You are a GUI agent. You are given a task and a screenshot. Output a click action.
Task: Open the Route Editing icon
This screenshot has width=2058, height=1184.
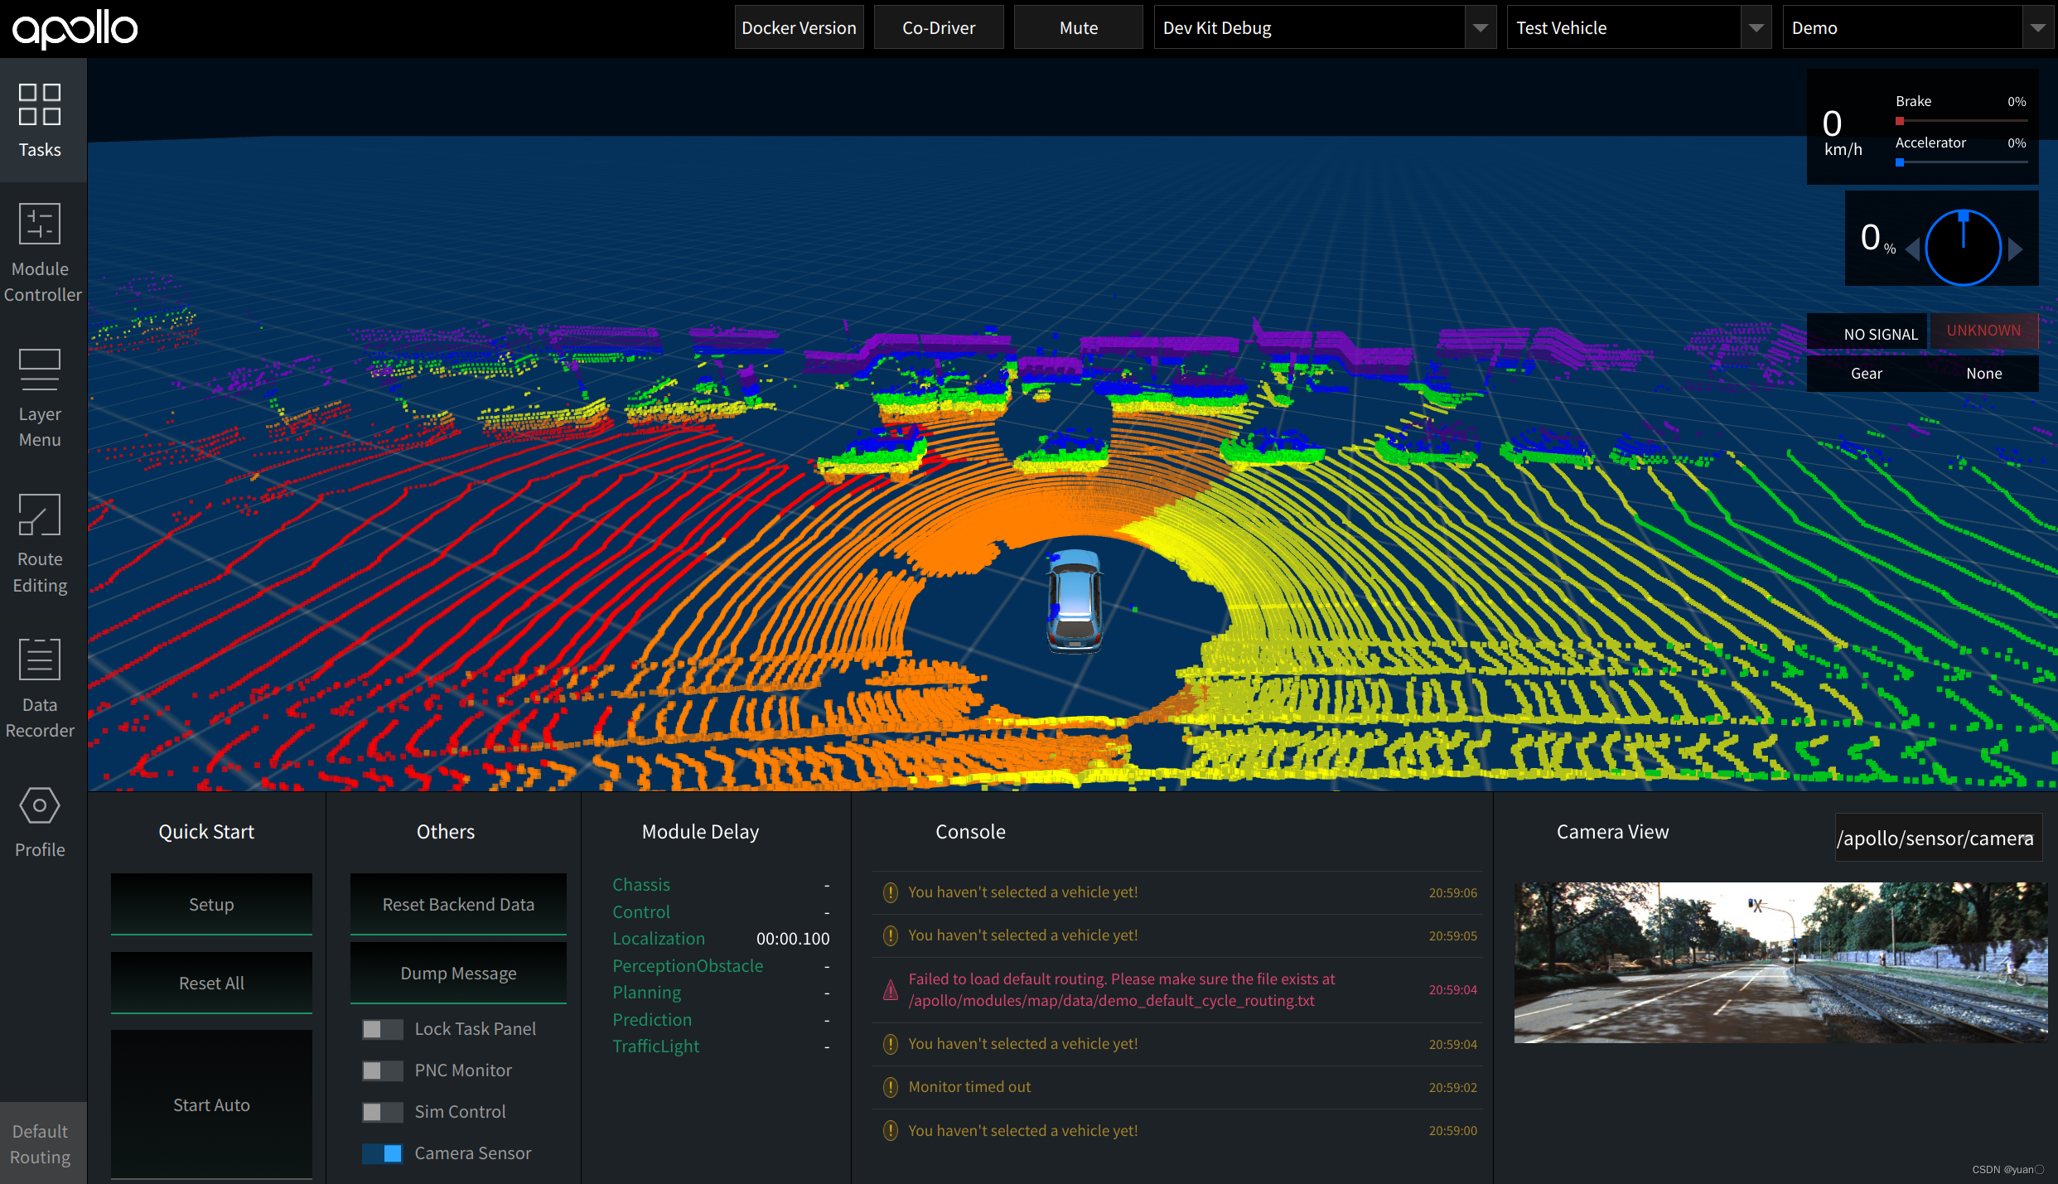[40, 515]
